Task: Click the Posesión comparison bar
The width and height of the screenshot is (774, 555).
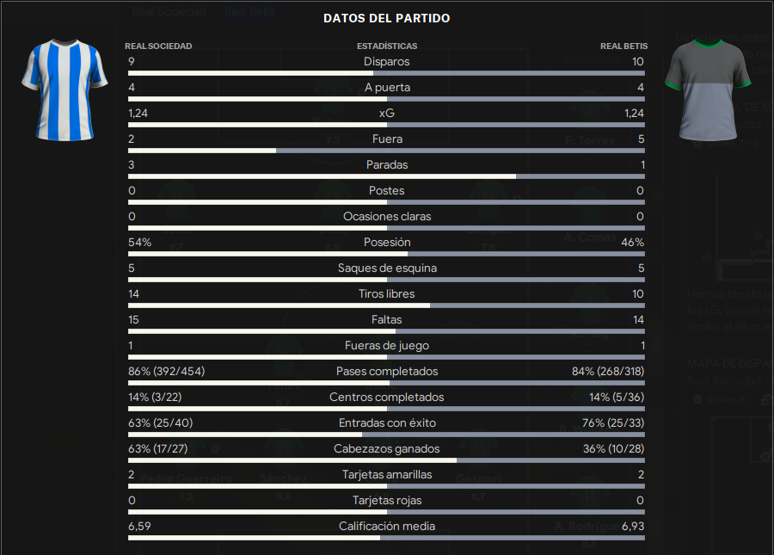Action: [386, 254]
